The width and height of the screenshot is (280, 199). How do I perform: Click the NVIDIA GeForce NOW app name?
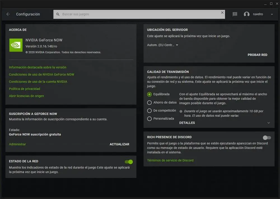44,40
